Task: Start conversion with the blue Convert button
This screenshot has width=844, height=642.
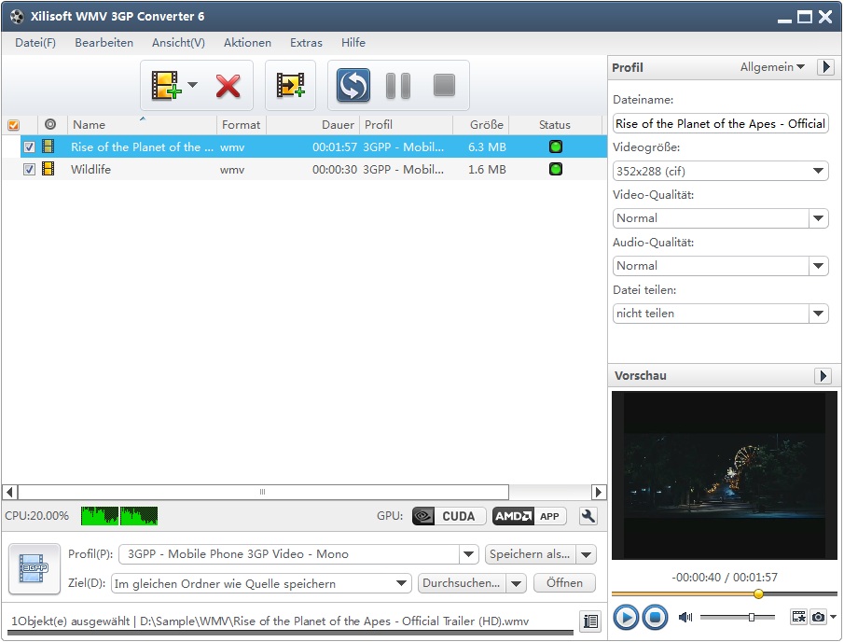Action: [x=353, y=86]
